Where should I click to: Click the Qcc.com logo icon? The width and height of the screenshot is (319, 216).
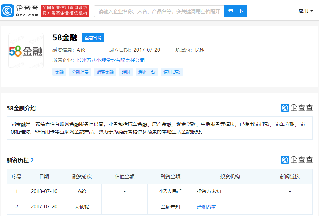click(8, 10)
